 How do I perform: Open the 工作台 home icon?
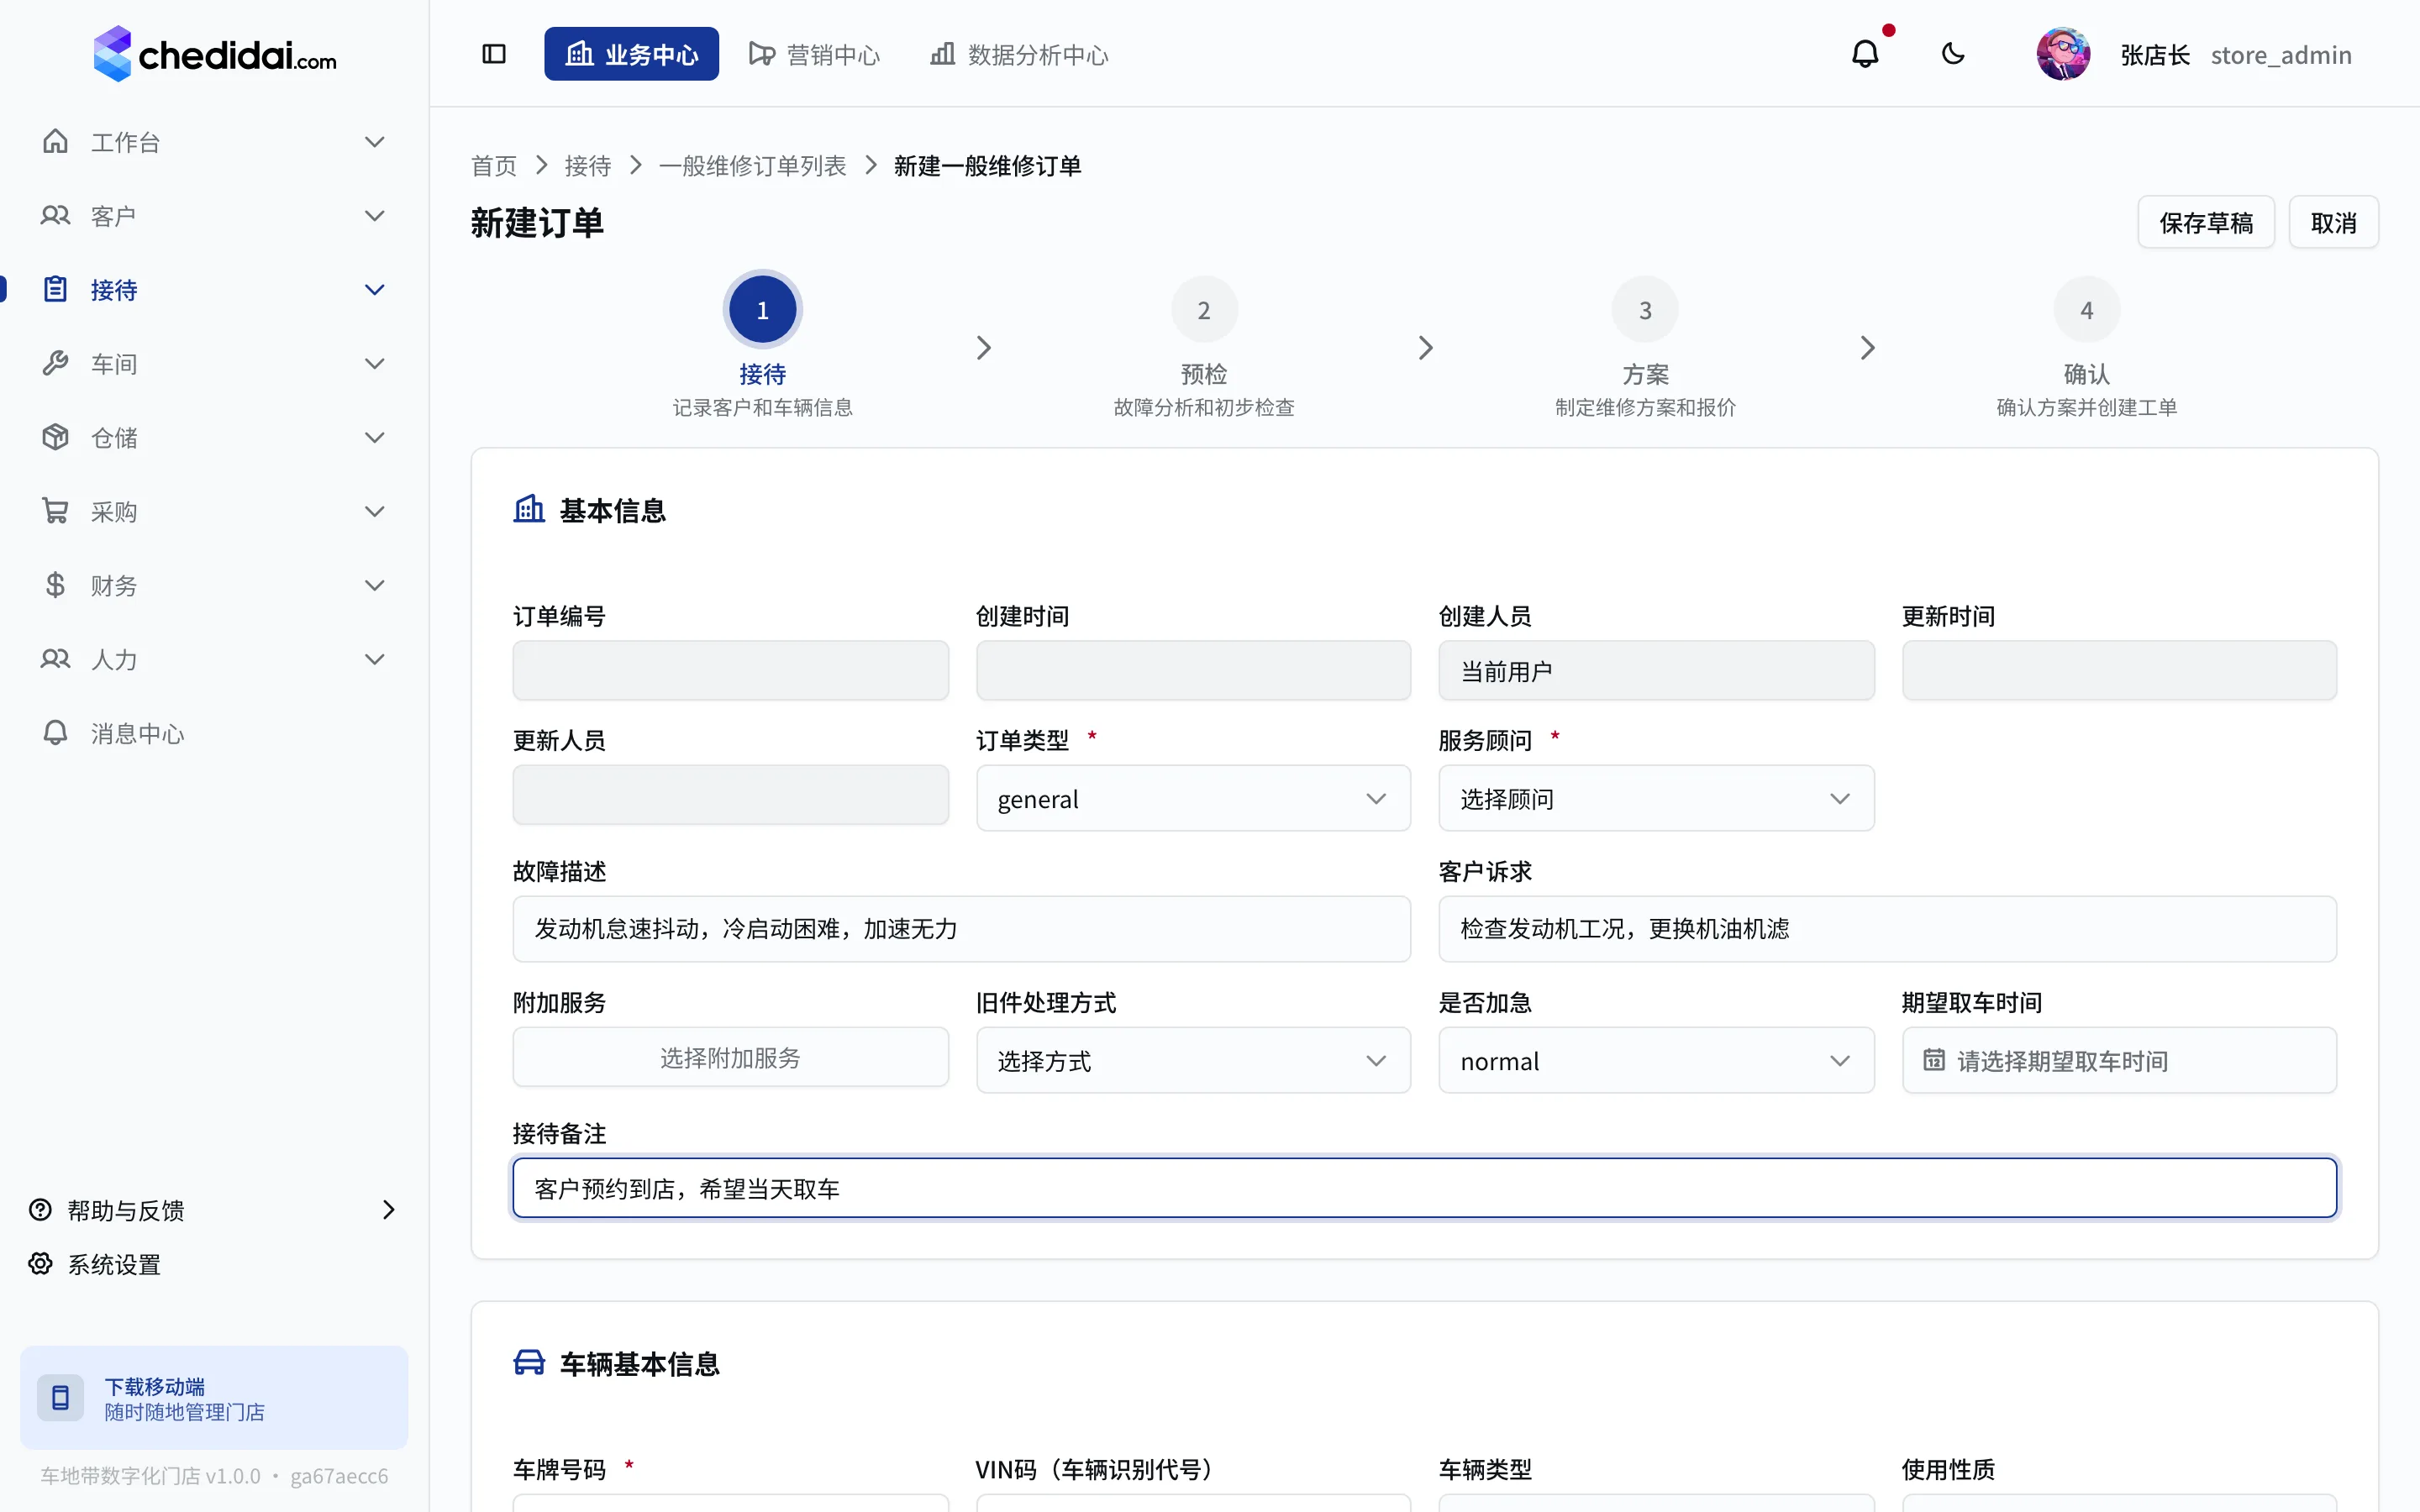tap(55, 141)
